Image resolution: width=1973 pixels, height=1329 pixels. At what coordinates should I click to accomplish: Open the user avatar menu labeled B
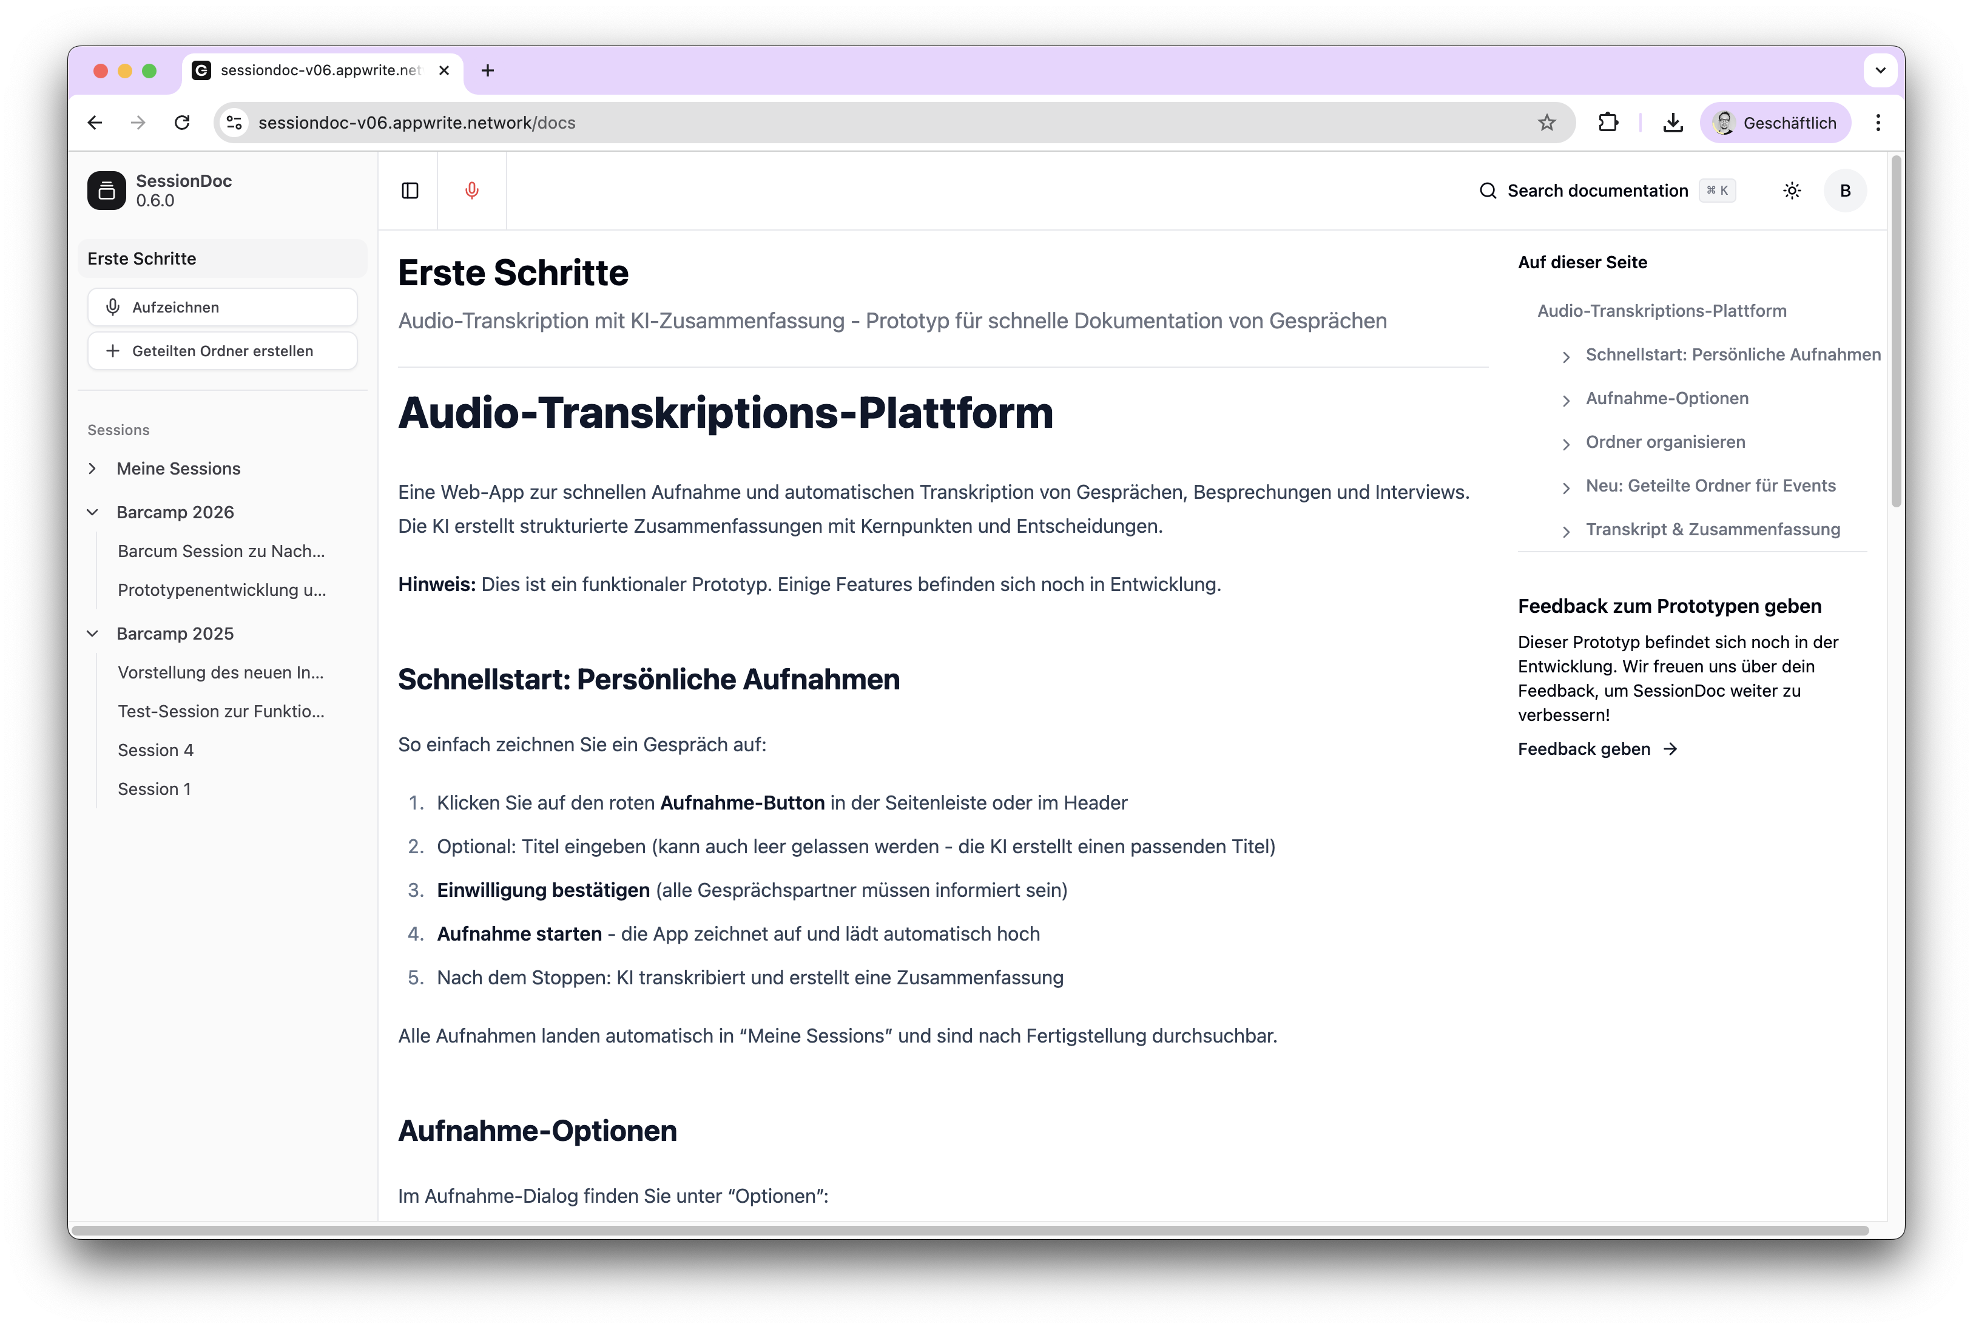(x=1845, y=190)
